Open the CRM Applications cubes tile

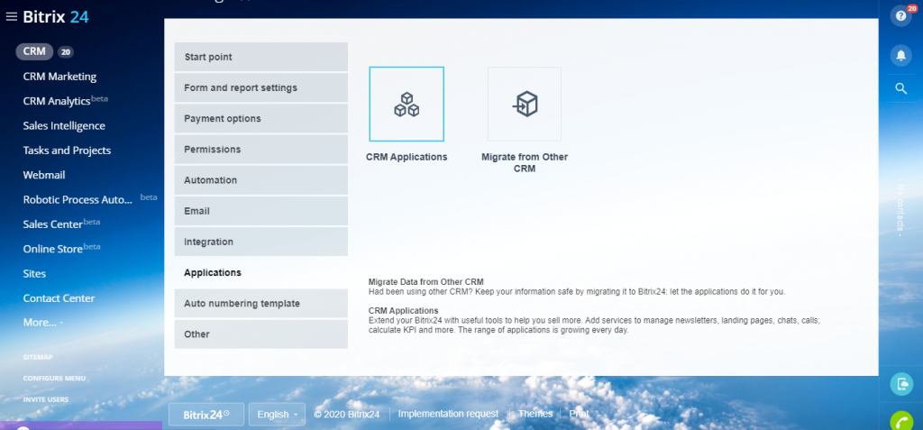407,105
